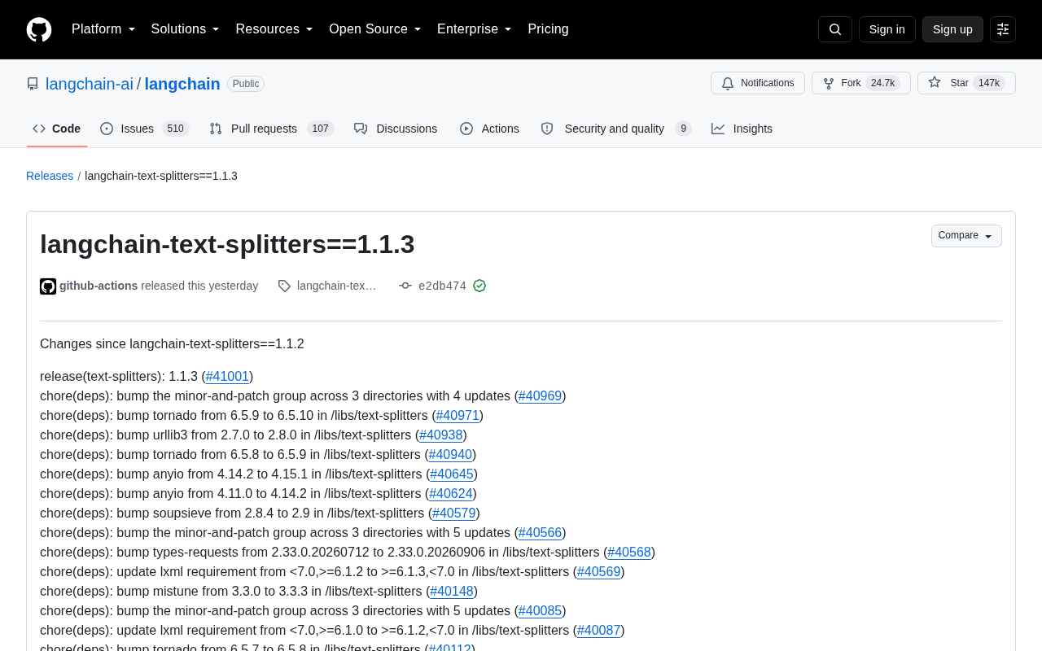The width and height of the screenshot is (1042, 651).
Task: Expand the Resources menu
Action: (274, 29)
